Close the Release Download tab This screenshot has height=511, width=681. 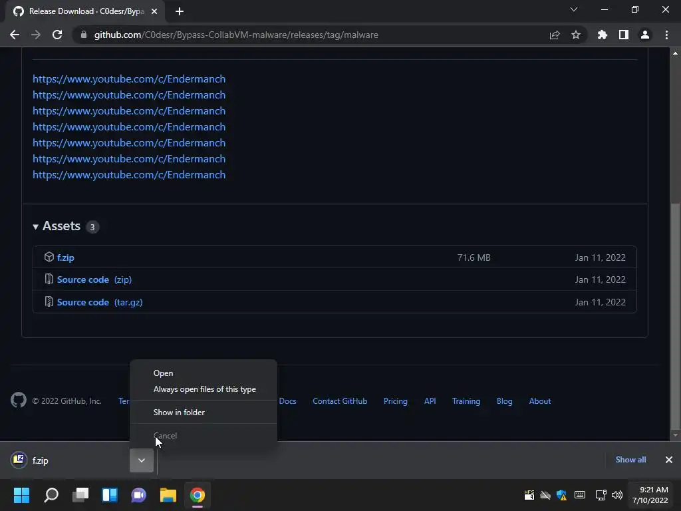154,11
